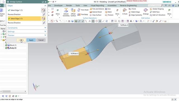Expand the Preview section
179x101 pixels.
click(x=27, y=35)
